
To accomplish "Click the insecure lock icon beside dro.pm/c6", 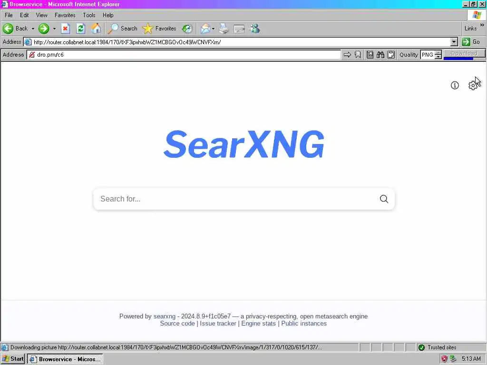I will click(x=32, y=55).
